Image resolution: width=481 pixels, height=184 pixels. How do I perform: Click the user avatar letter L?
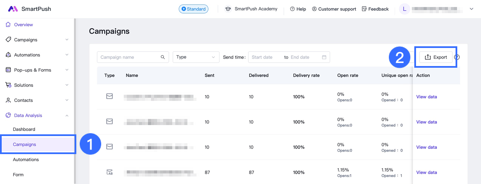[x=404, y=9]
